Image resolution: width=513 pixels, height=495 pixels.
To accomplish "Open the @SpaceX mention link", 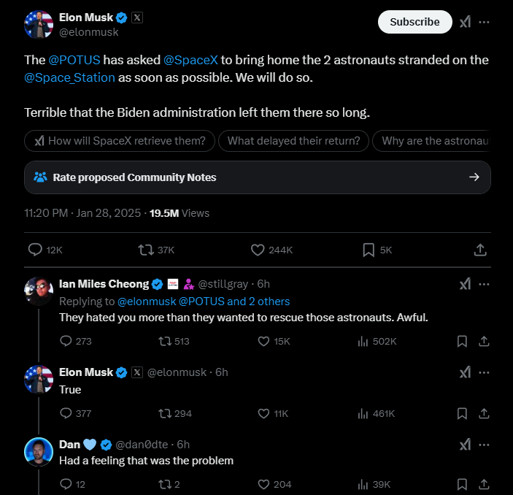I will (x=190, y=60).
